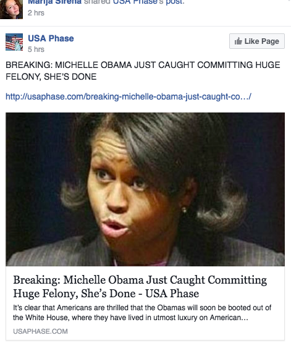Click the USAPHASE.COM domain label
Viewport: 291px width, 343px height.
click(40, 331)
